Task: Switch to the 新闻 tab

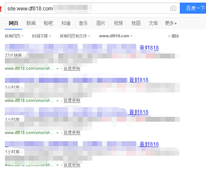Action: pos(31,23)
